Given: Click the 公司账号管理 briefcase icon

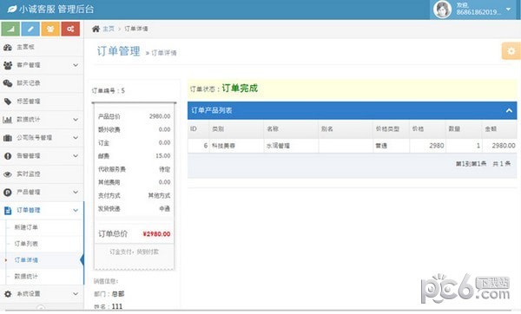Looking at the screenshot, I should pos(8,138).
